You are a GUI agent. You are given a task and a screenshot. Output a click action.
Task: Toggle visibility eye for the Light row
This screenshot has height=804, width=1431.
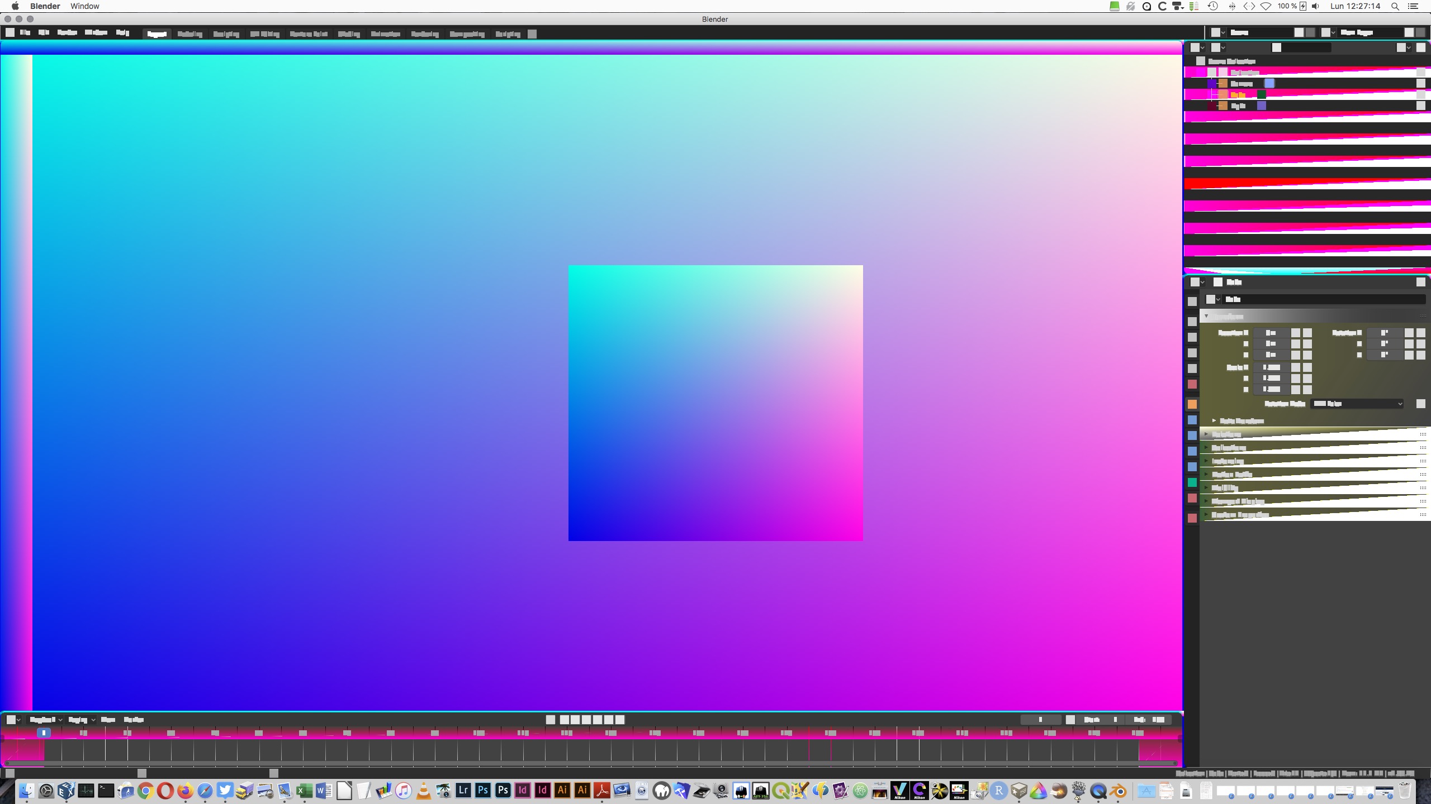(1420, 106)
